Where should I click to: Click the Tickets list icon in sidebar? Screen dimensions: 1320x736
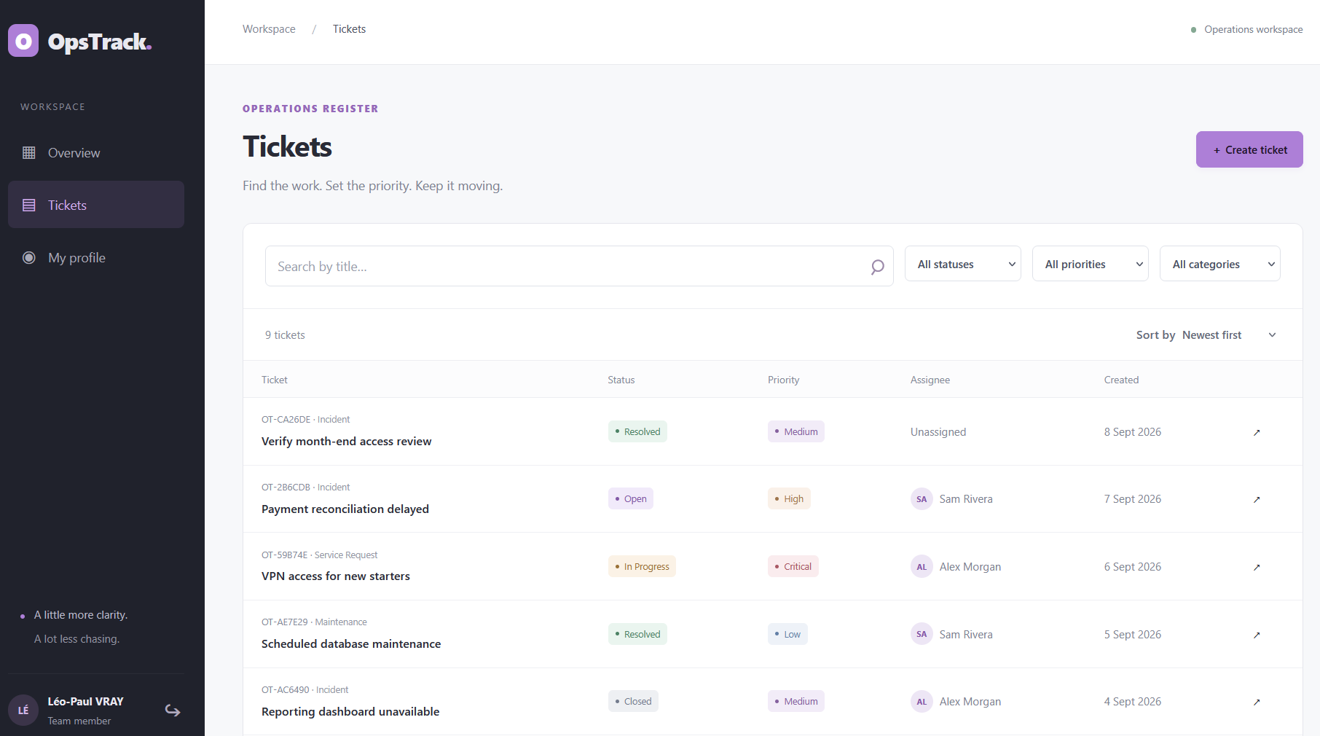coord(29,205)
